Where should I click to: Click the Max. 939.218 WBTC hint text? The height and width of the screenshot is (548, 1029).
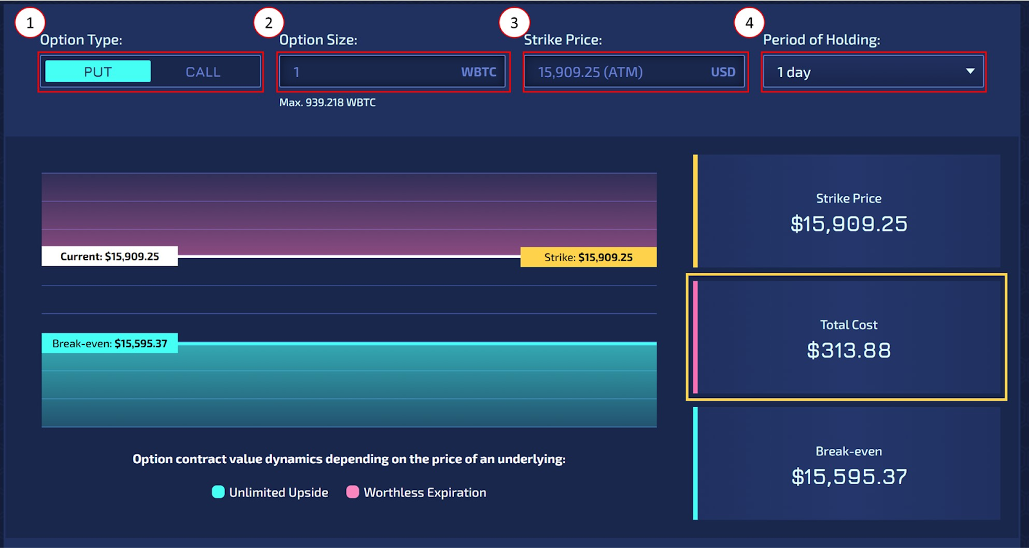point(327,102)
